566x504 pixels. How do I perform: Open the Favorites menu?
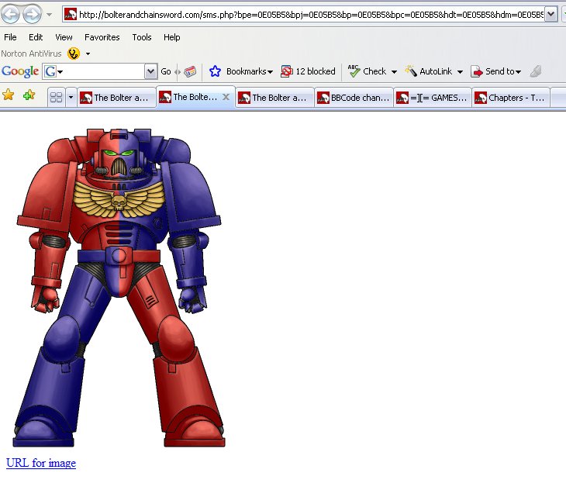click(x=102, y=37)
